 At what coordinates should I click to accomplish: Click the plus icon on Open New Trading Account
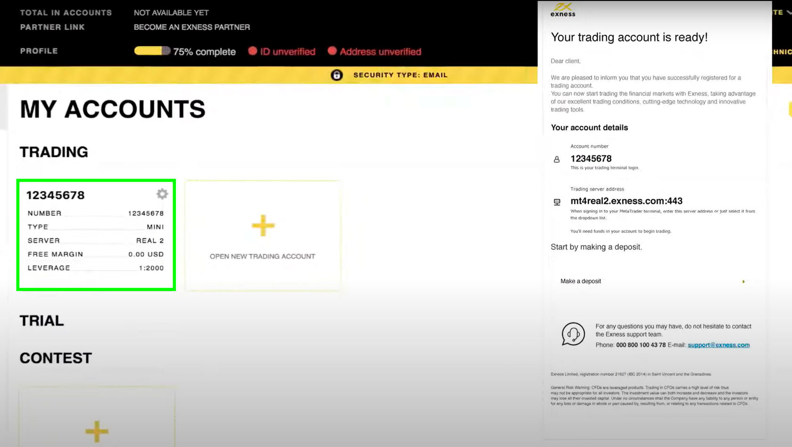[263, 226]
